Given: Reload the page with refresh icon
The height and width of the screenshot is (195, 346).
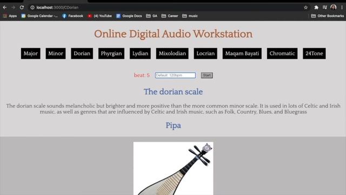Looking at the screenshot, I should tap(22, 7).
